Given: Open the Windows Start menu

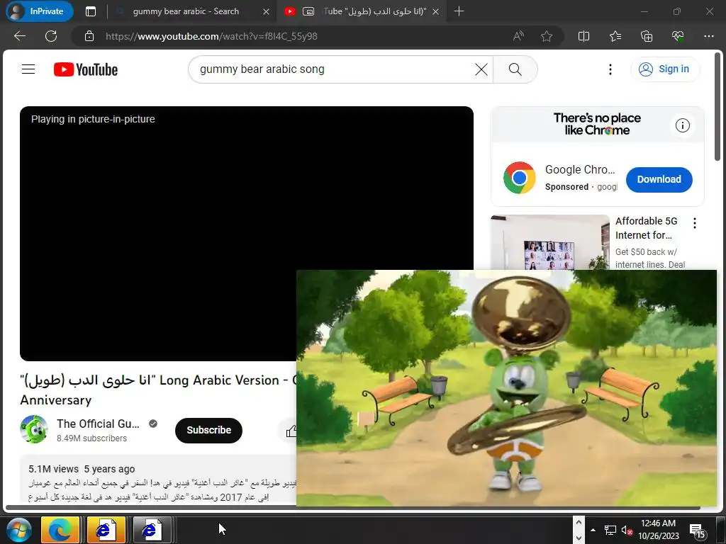Looking at the screenshot, I should pyautogui.click(x=18, y=530).
